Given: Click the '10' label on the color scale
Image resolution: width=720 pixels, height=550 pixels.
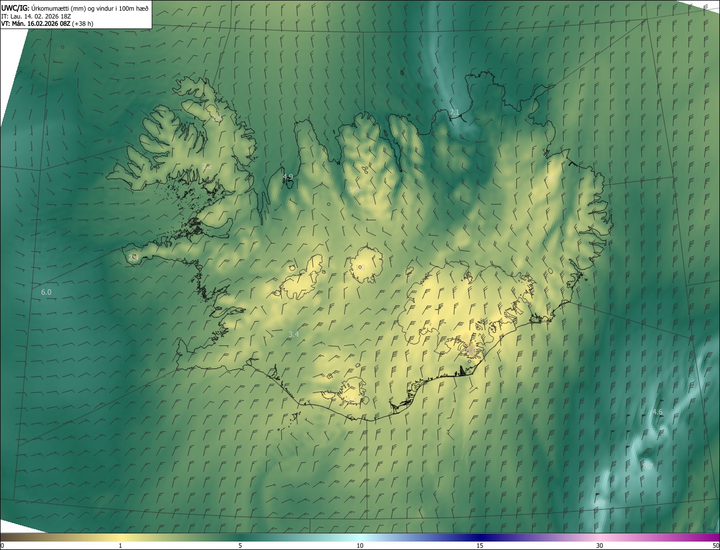Looking at the screenshot, I should click(x=360, y=546).
